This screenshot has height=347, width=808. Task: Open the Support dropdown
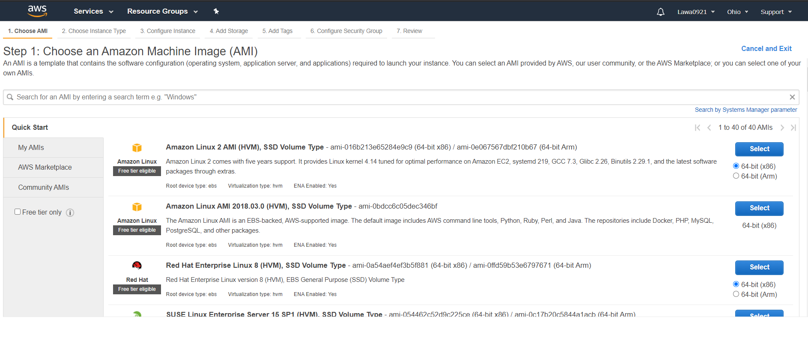click(x=776, y=12)
